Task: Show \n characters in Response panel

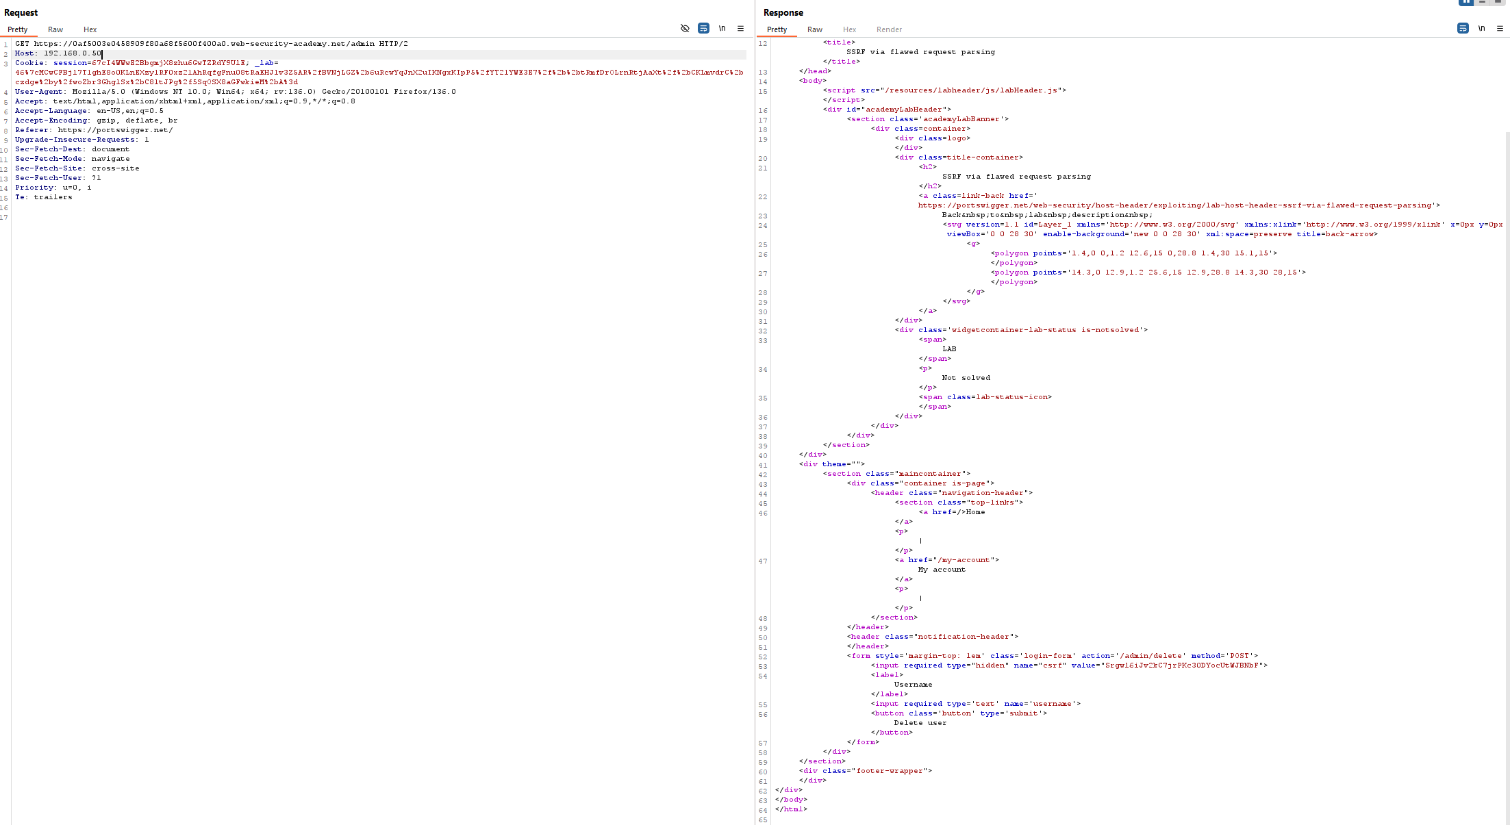Action: [1481, 28]
